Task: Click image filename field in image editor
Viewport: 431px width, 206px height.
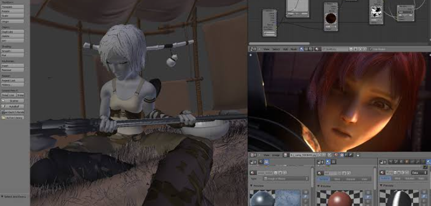Action: 303,155
